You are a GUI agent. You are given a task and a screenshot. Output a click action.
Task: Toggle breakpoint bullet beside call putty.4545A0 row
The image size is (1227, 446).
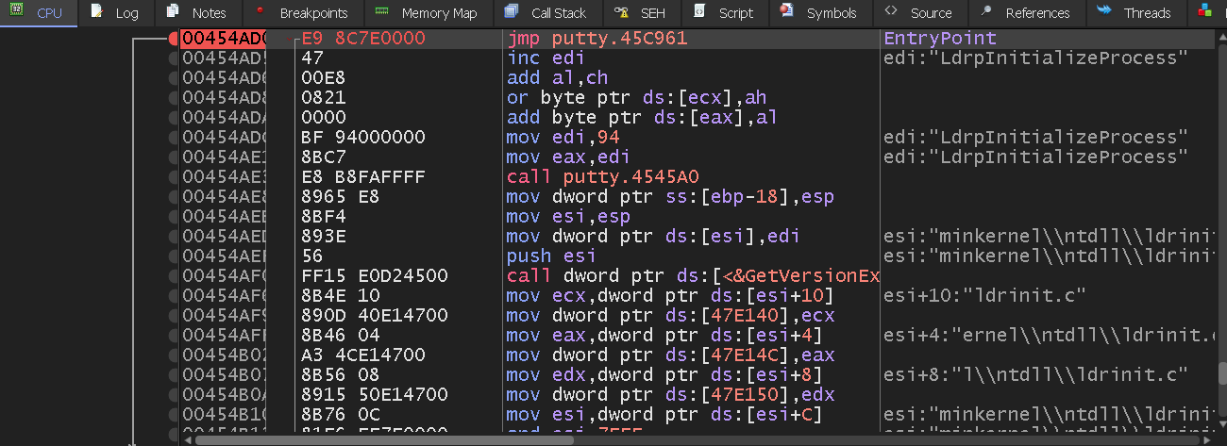point(173,177)
